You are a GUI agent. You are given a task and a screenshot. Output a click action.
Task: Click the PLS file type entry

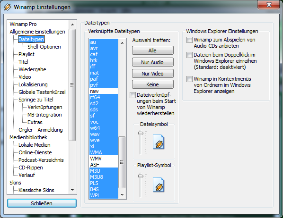coord(104,183)
